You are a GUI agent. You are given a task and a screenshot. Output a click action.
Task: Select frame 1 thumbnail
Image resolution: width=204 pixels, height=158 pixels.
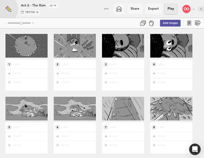[x=27, y=46]
